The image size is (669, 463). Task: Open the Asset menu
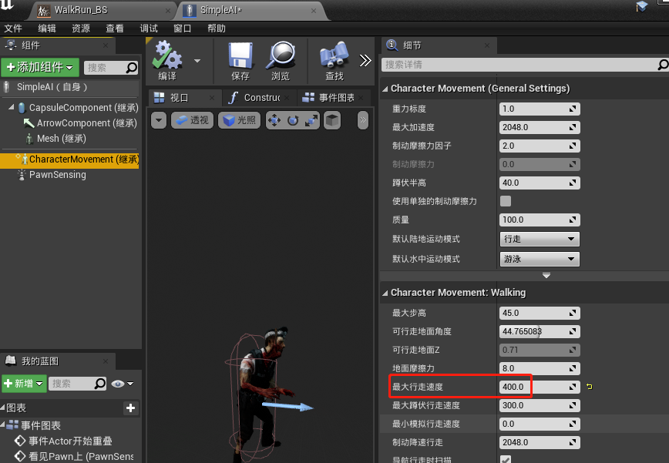click(x=81, y=29)
